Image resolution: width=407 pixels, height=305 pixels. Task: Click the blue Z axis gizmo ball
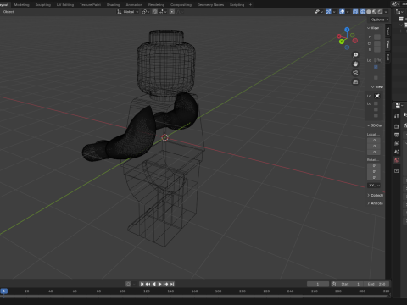click(347, 30)
